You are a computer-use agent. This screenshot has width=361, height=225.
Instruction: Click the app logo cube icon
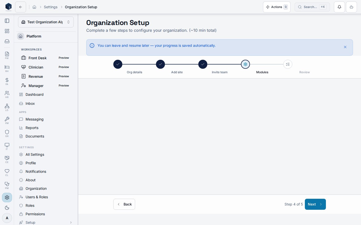click(9, 7)
